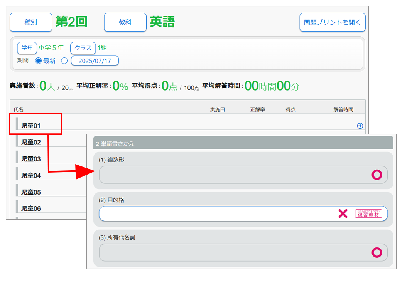Select student 児童04 in the list

(31, 175)
